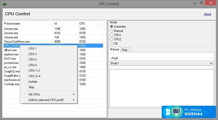Screen dimensions: 218x120
Task: Select the taskhostex process
Action: coord(12,80)
